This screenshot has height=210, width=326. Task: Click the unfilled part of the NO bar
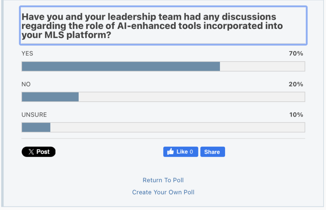pyautogui.click(x=192, y=97)
